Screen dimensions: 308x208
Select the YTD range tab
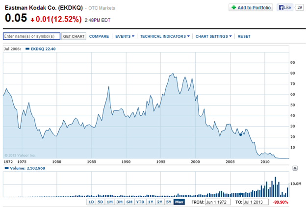140,202
